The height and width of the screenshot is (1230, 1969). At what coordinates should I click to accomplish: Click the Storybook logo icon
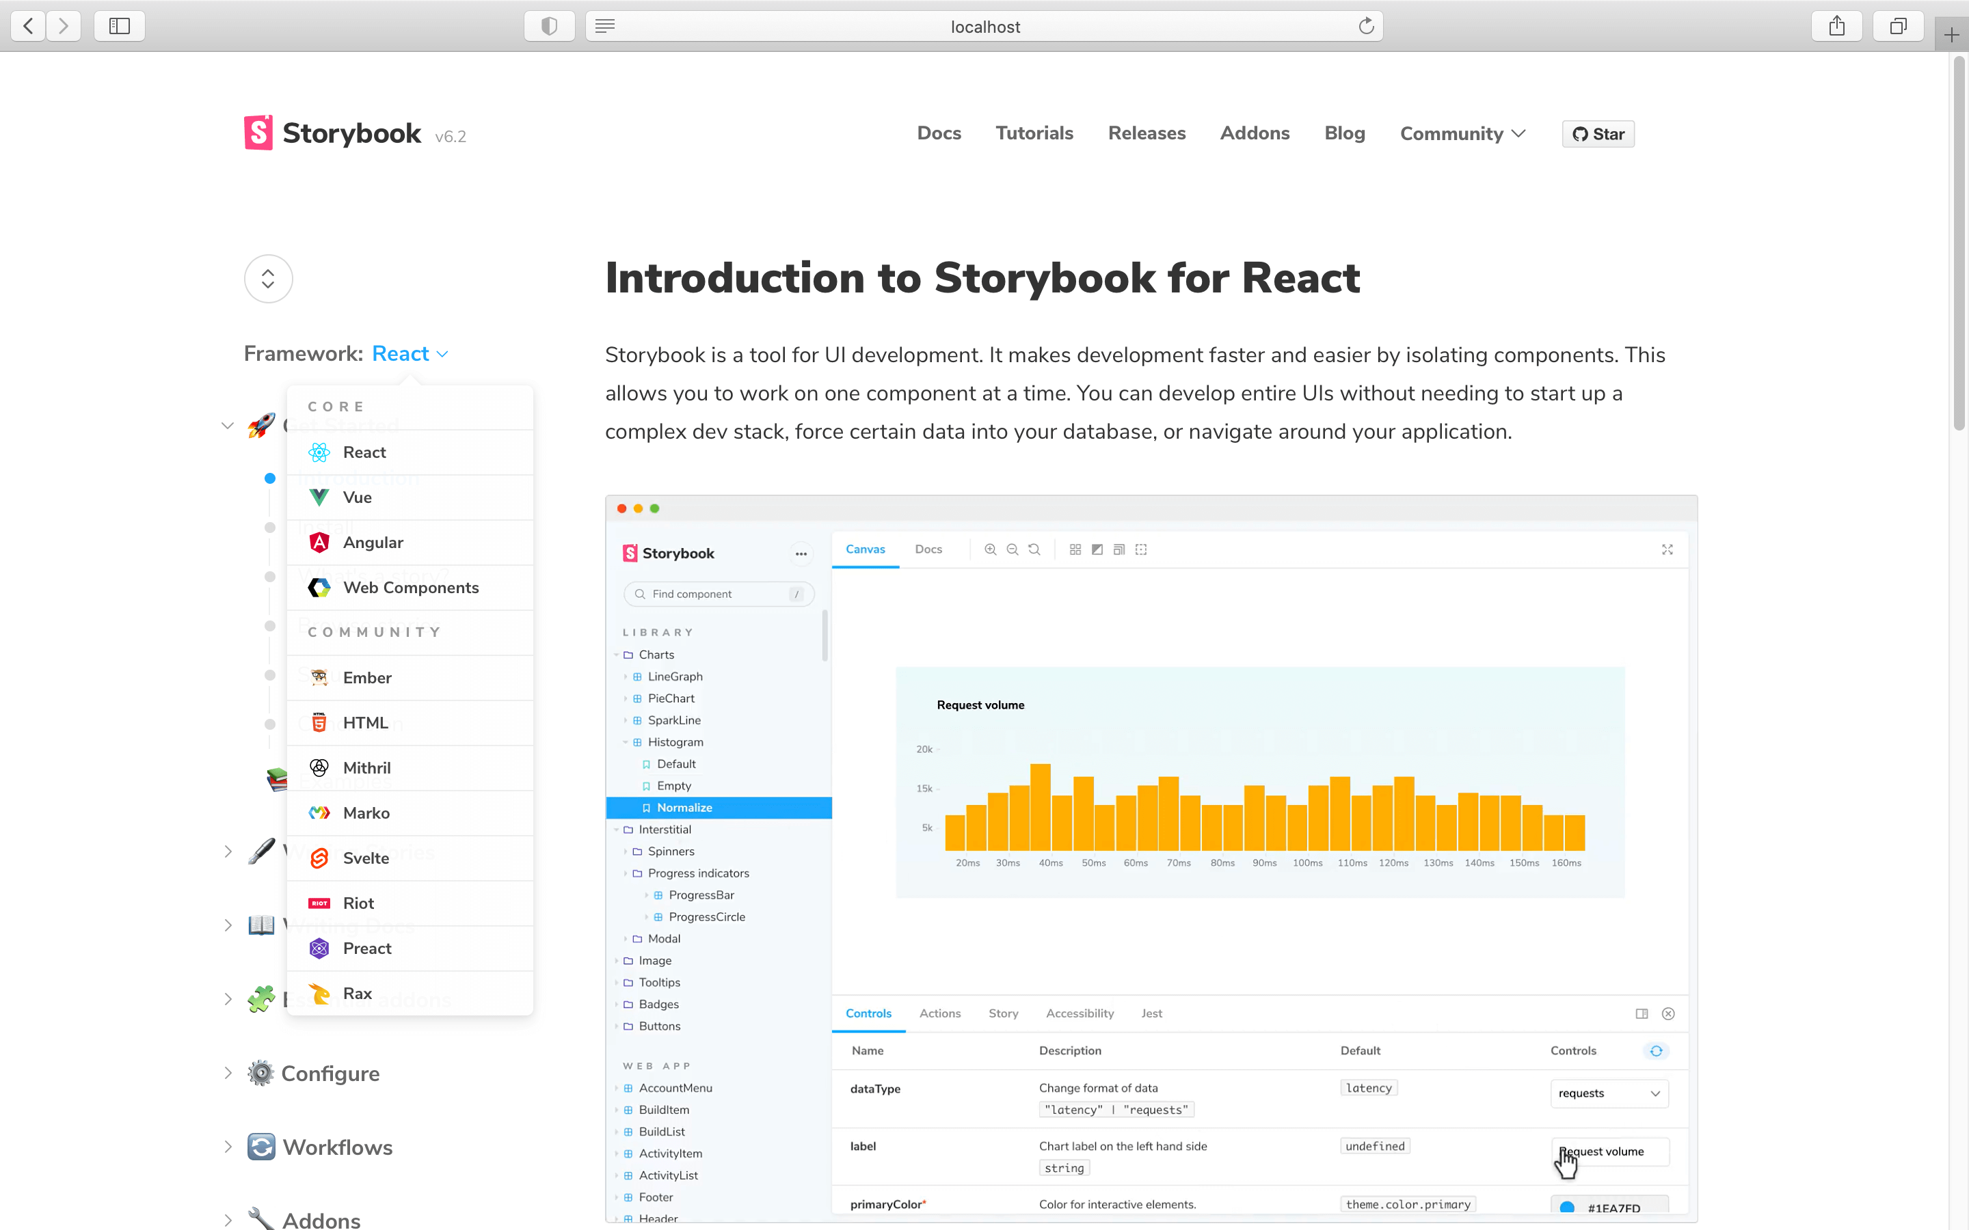pos(258,133)
